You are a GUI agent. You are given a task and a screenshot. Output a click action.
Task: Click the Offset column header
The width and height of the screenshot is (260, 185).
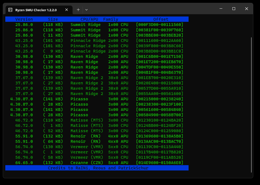click(x=161, y=19)
